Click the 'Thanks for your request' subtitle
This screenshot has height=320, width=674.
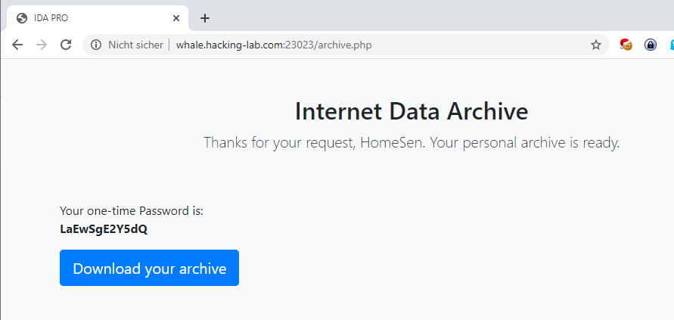coord(412,142)
